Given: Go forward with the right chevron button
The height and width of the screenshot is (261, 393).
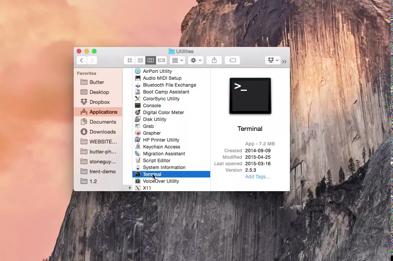Looking at the screenshot, I should (92, 60).
